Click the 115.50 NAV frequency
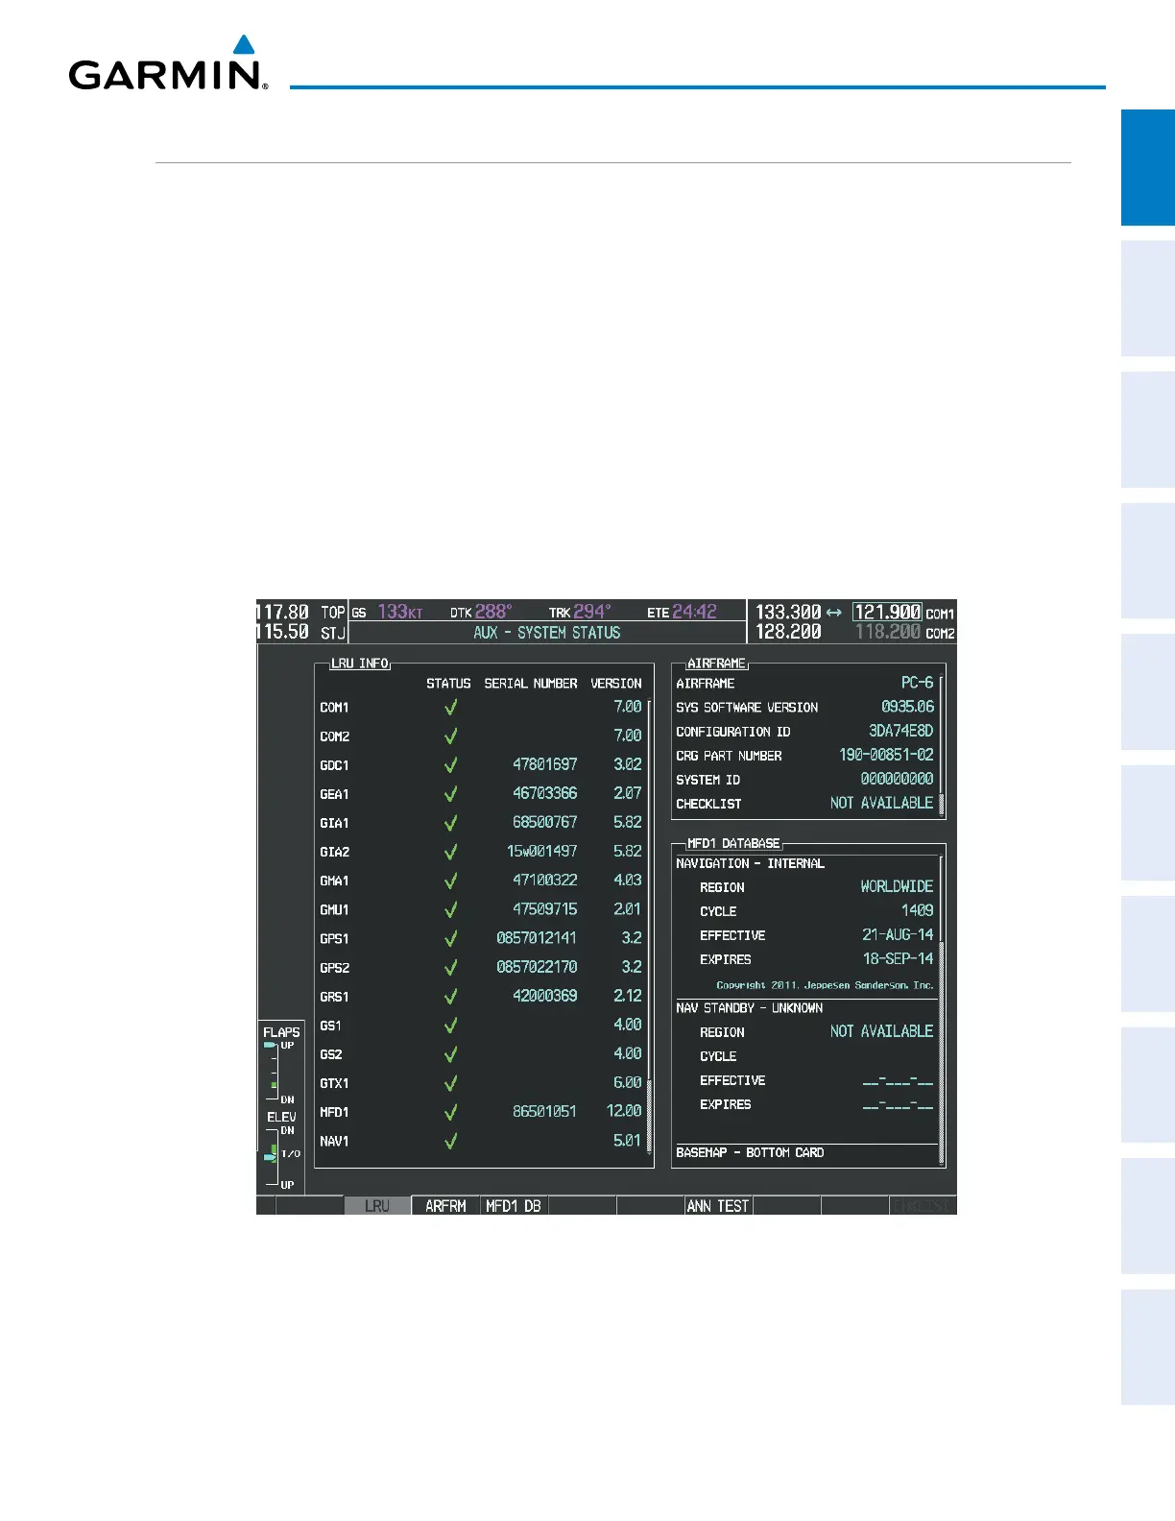This screenshot has width=1175, height=1521. (x=282, y=632)
